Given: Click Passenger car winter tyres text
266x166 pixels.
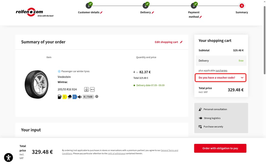Looking at the screenshot, I should [75, 71].
